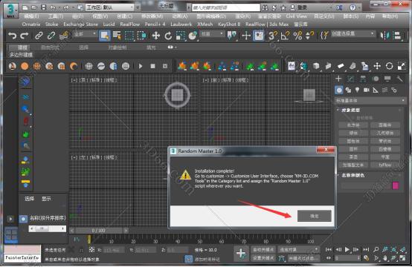This screenshot has height=267, width=412.
Task: Enable Auto Key mode (自动关键点)
Action: (263, 250)
